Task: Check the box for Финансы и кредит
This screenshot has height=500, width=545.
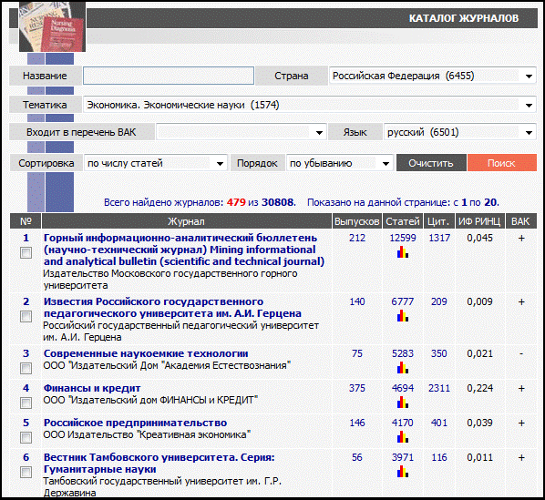Action: pos(26,403)
